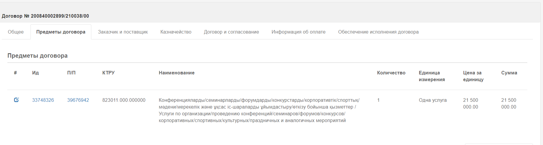The image size is (543, 145).
Task: Show the Информация об оплате tab
Action: point(299,32)
